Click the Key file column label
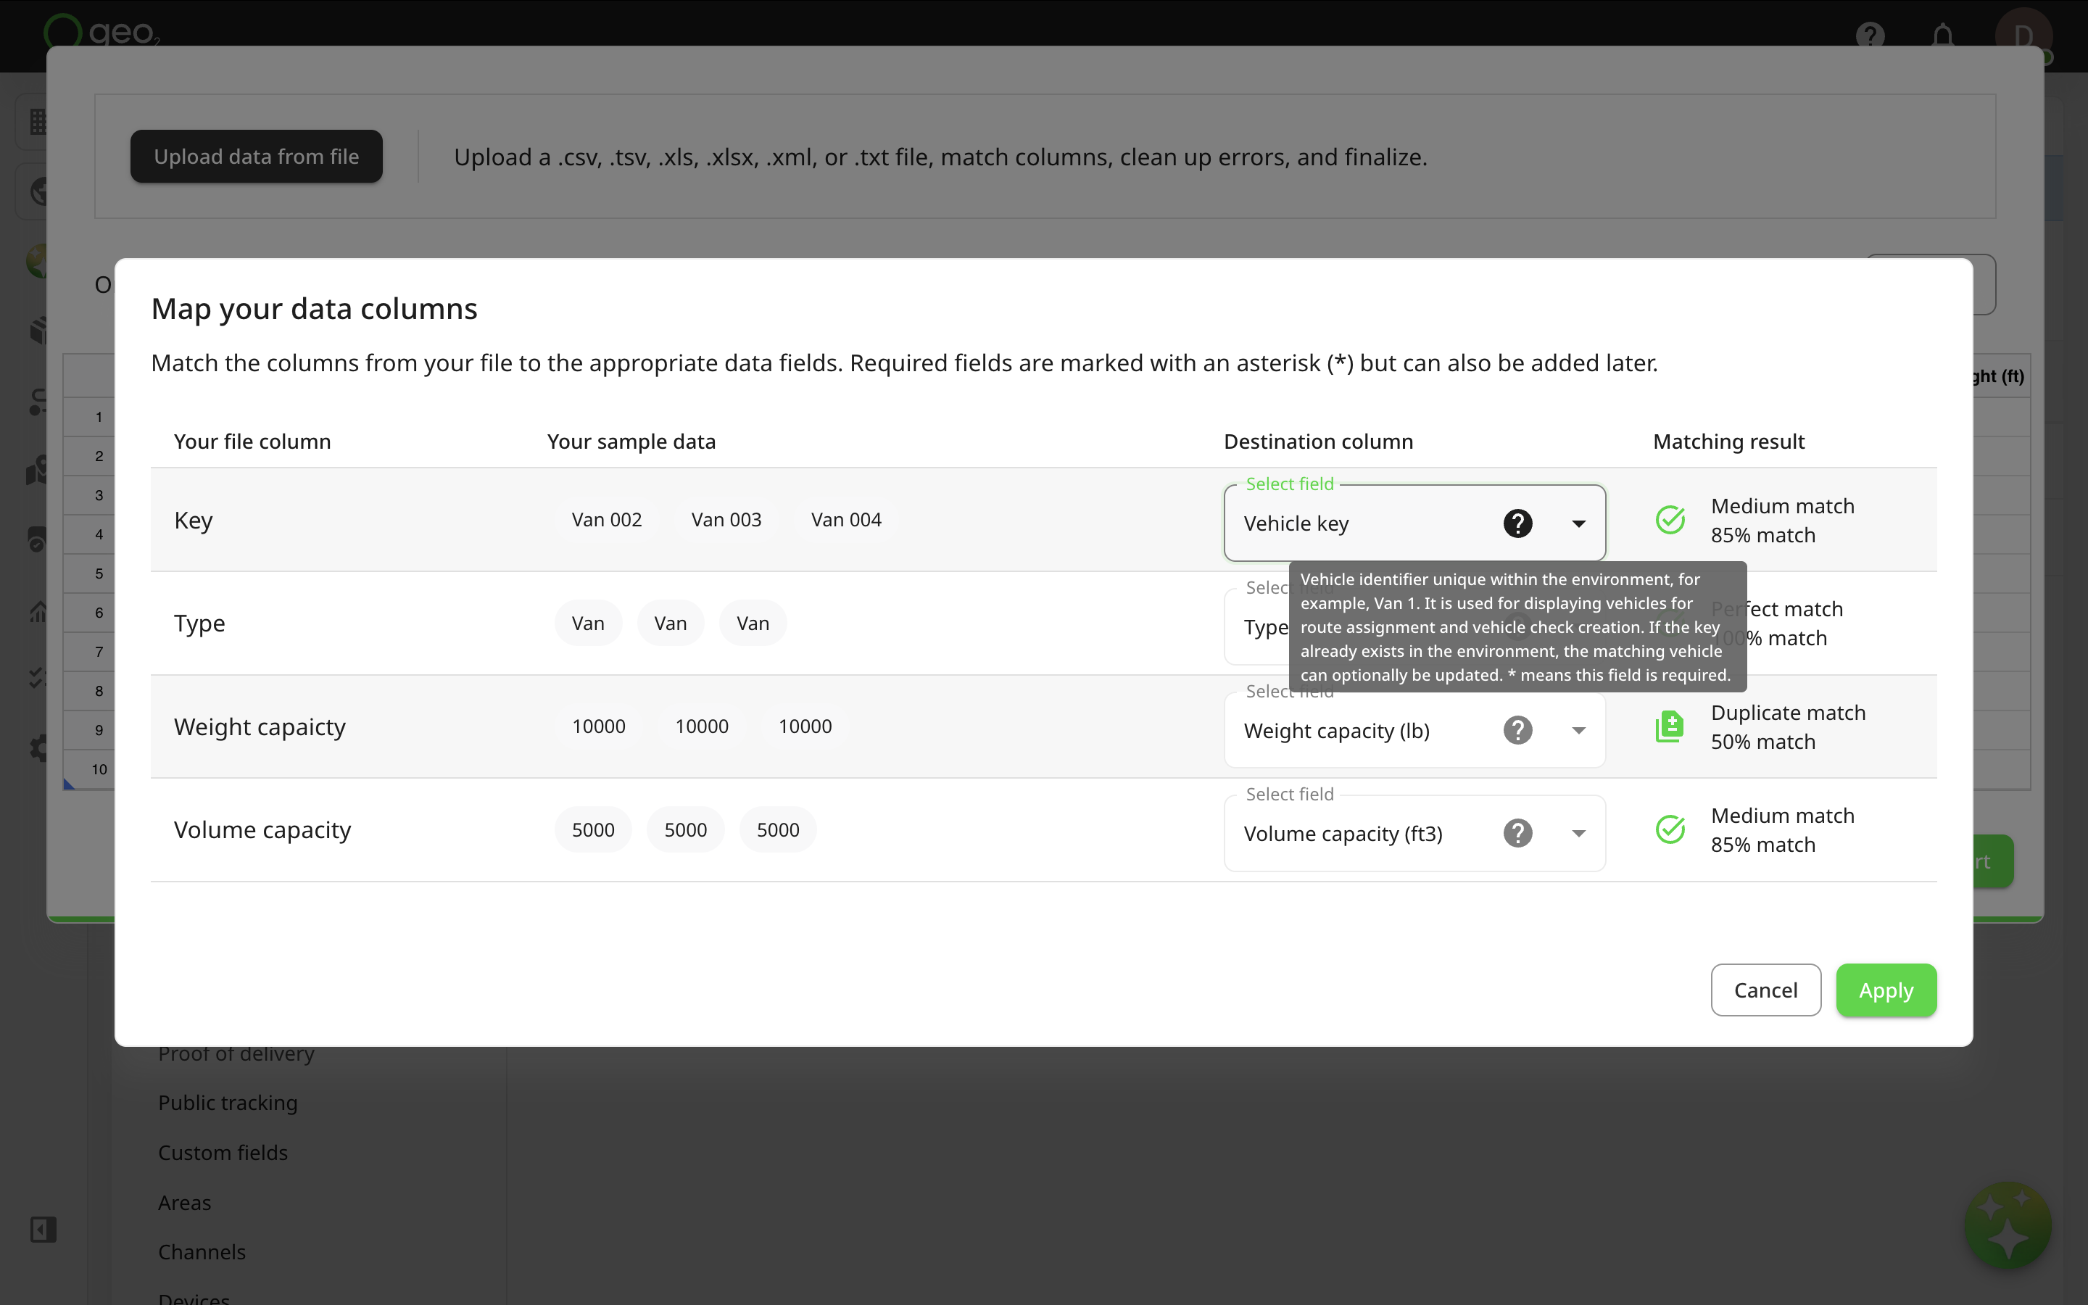Viewport: 2088px width, 1305px height. point(194,521)
